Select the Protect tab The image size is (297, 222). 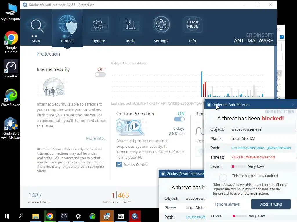point(67,28)
